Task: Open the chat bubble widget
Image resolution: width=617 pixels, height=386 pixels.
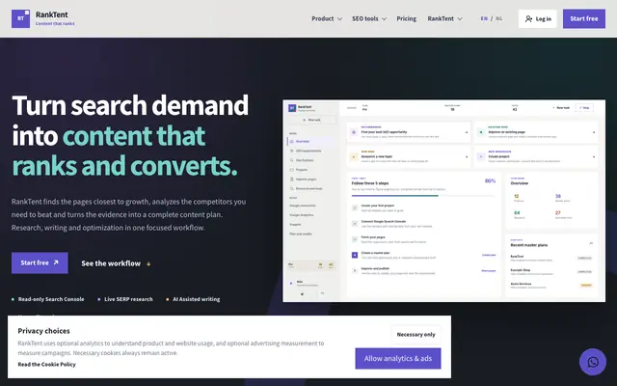Action: pos(593,362)
